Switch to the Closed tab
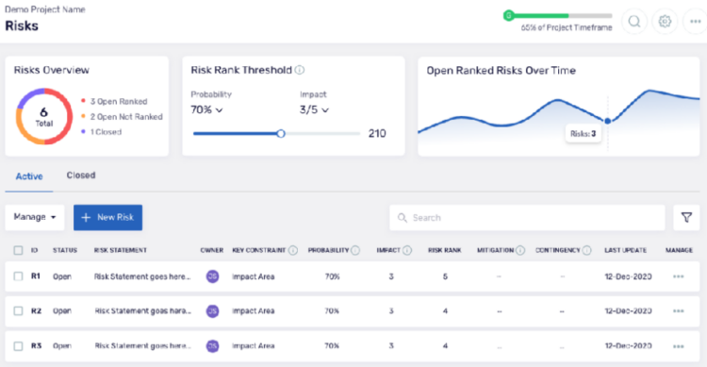Screen dimensions: 707x367 (x=81, y=175)
